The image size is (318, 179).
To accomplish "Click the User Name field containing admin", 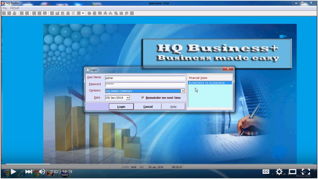I will (145, 78).
